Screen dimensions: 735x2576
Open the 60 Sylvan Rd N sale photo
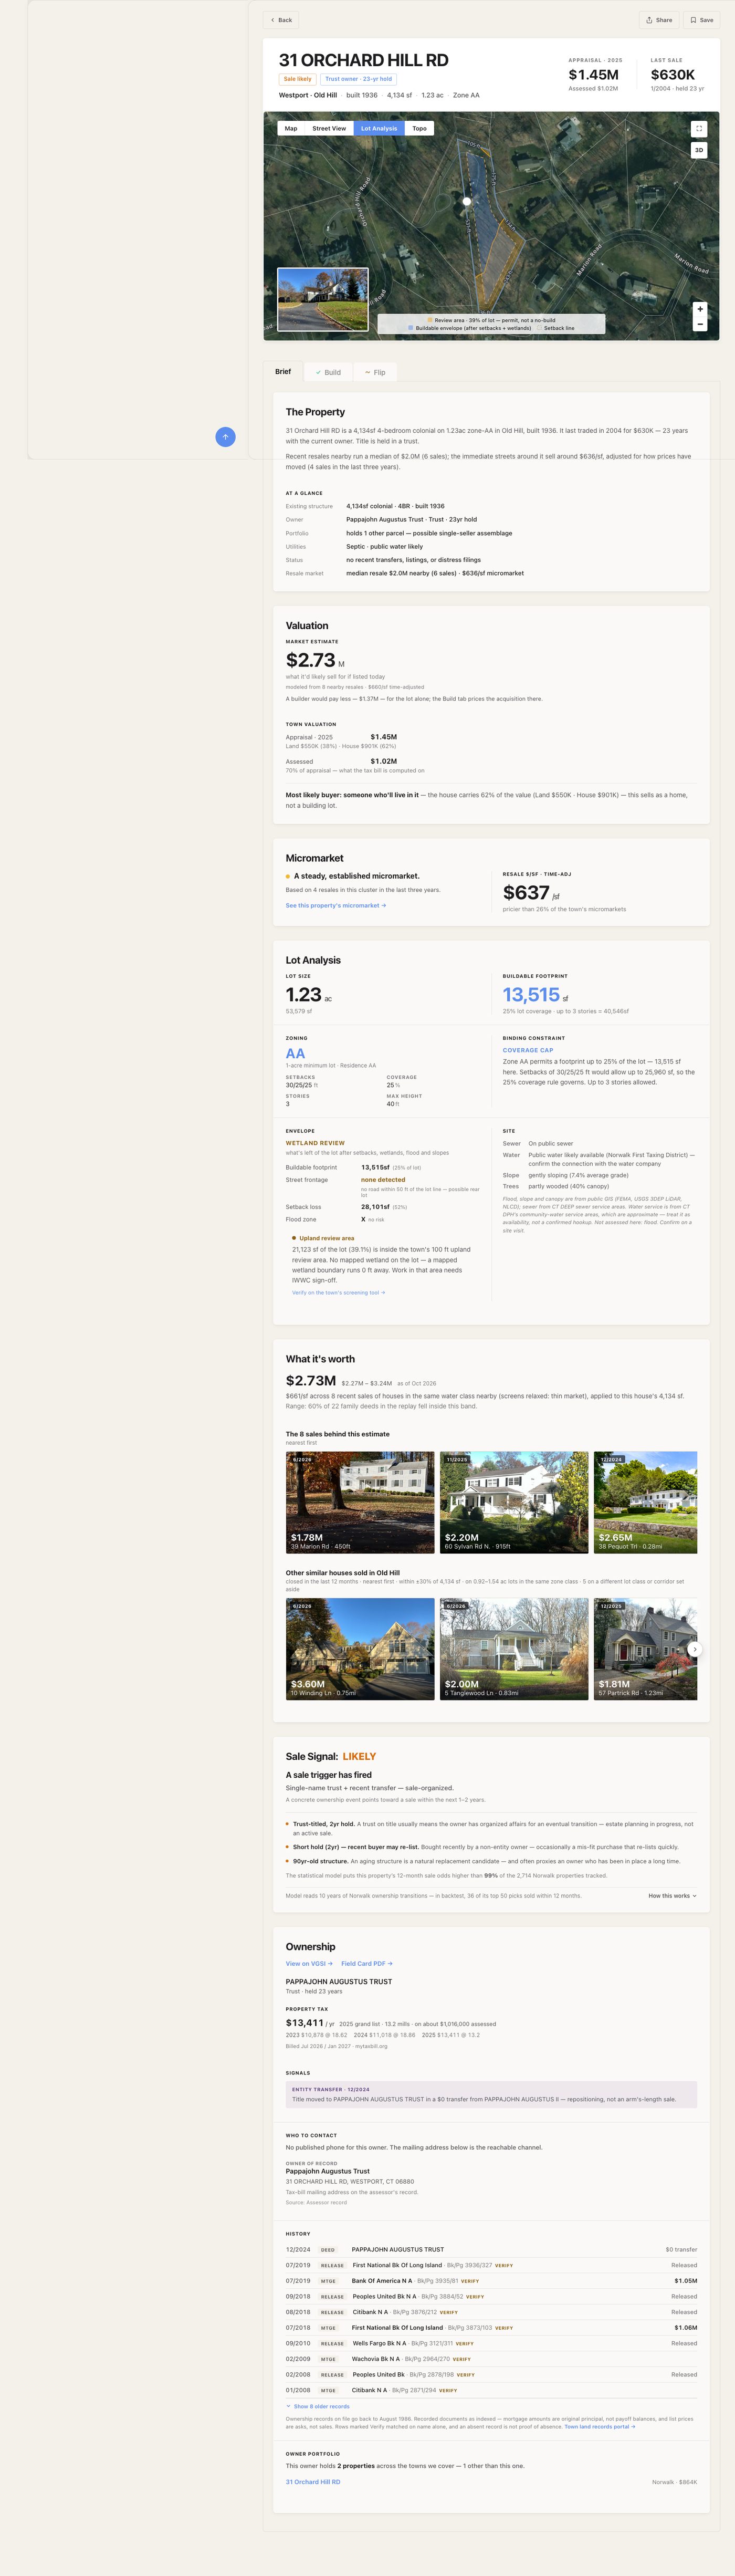514,1502
